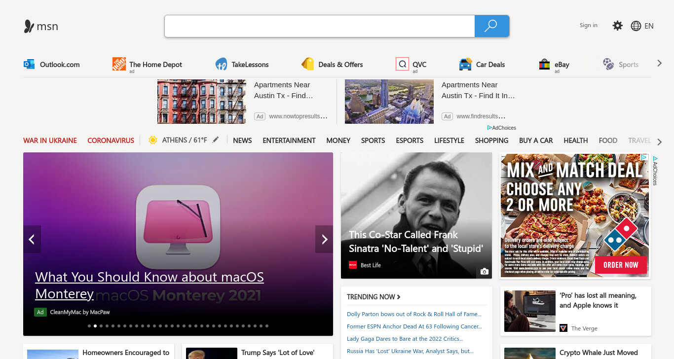This screenshot has height=359, width=674.
Task: Click the TakeLessons logo icon
Action: click(x=221, y=65)
